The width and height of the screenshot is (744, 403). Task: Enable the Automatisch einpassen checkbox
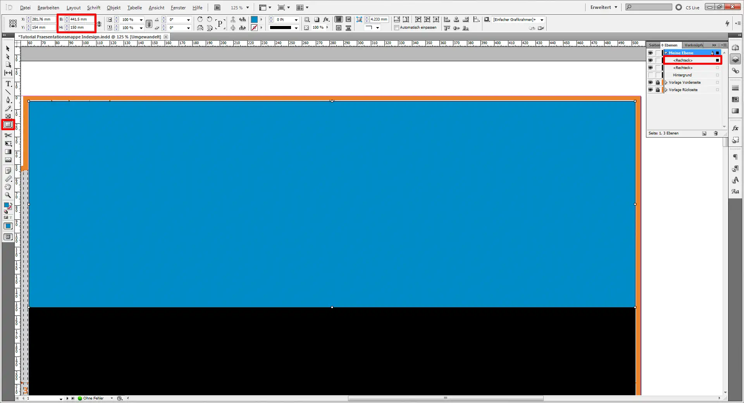coord(396,28)
